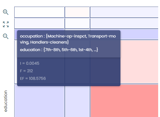Viewport: 160px width, 117px height.
Task: Click the zoom out magnifier icon
Action: click(x=5, y=36)
